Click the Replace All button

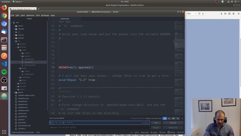click(173, 128)
